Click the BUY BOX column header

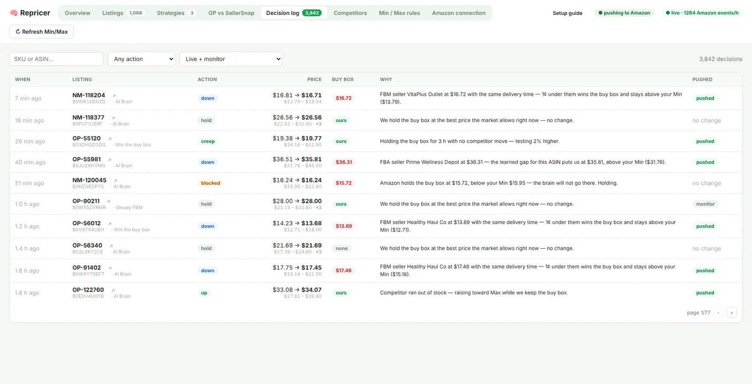[343, 79]
